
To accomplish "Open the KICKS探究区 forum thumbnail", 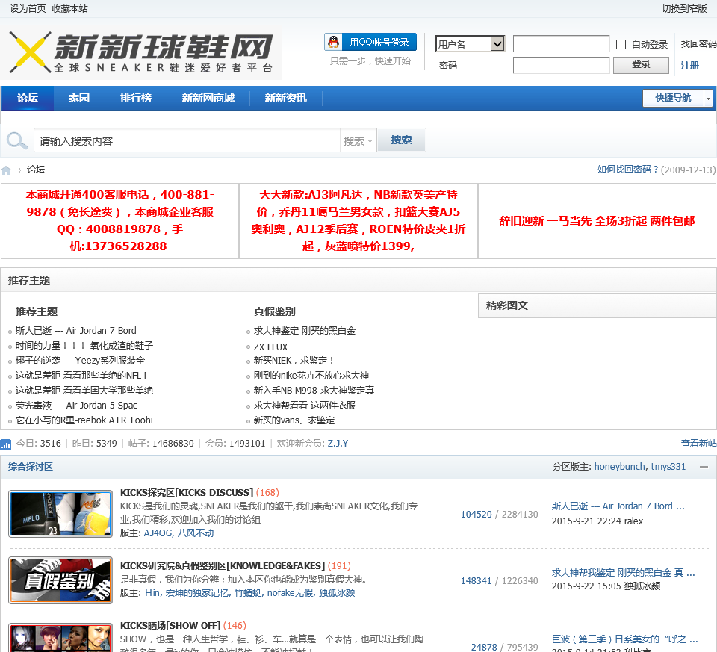I will coord(60,514).
